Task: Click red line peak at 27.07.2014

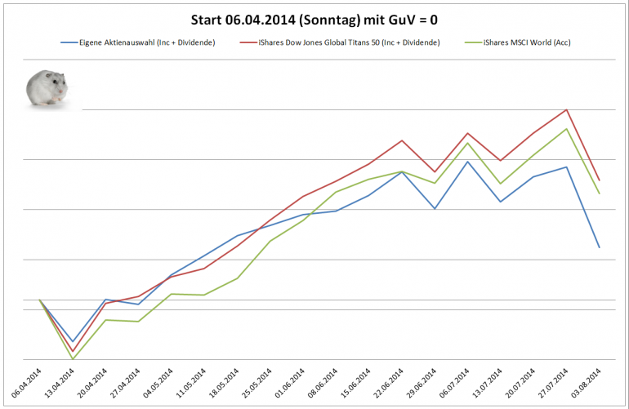Action: 566,109
